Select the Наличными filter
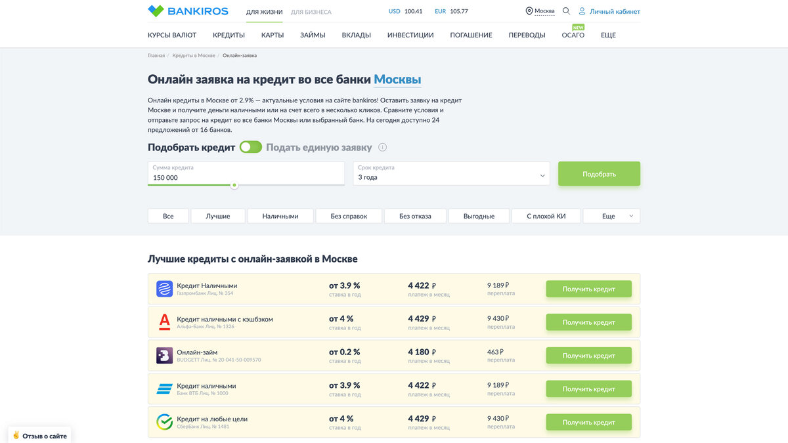The width and height of the screenshot is (788, 443). [x=280, y=216]
